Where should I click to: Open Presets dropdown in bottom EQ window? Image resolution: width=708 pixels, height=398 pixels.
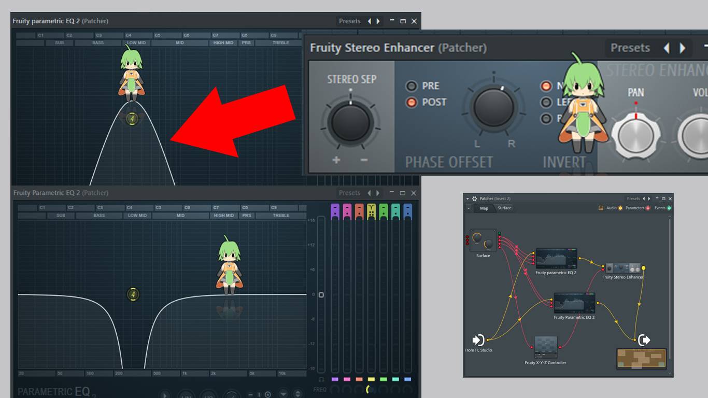(x=350, y=193)
